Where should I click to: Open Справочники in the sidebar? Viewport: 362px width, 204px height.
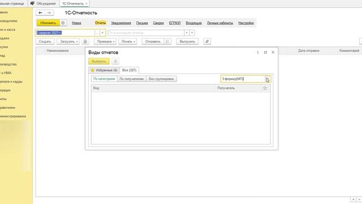pyautogui.click(x=7, y=108)
